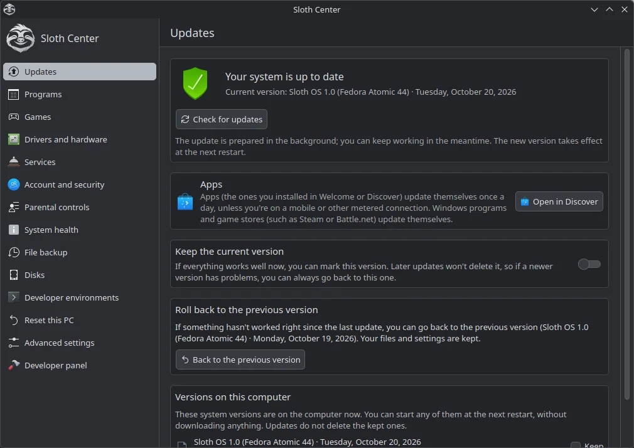Click the Developer panel hammer icon
Image resolution: width=634 pixels, height=448 pixels.
[x=14, y=365]
